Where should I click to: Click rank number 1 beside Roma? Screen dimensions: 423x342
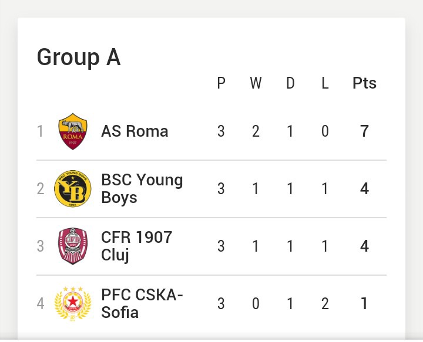pos(40,131)
